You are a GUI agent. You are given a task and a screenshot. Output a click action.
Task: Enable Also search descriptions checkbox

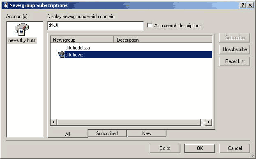(x=150, y=26)
